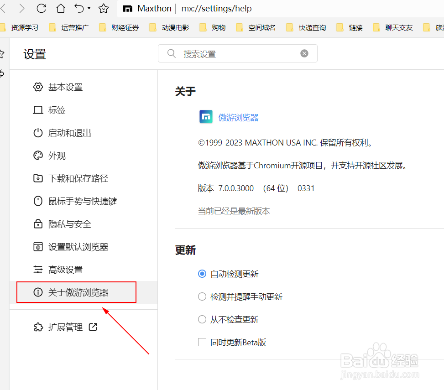The width and height of the screenshot is (444, 390).
Task: Open the 购物 bookmark folder
Action: [x=212, y=27]
